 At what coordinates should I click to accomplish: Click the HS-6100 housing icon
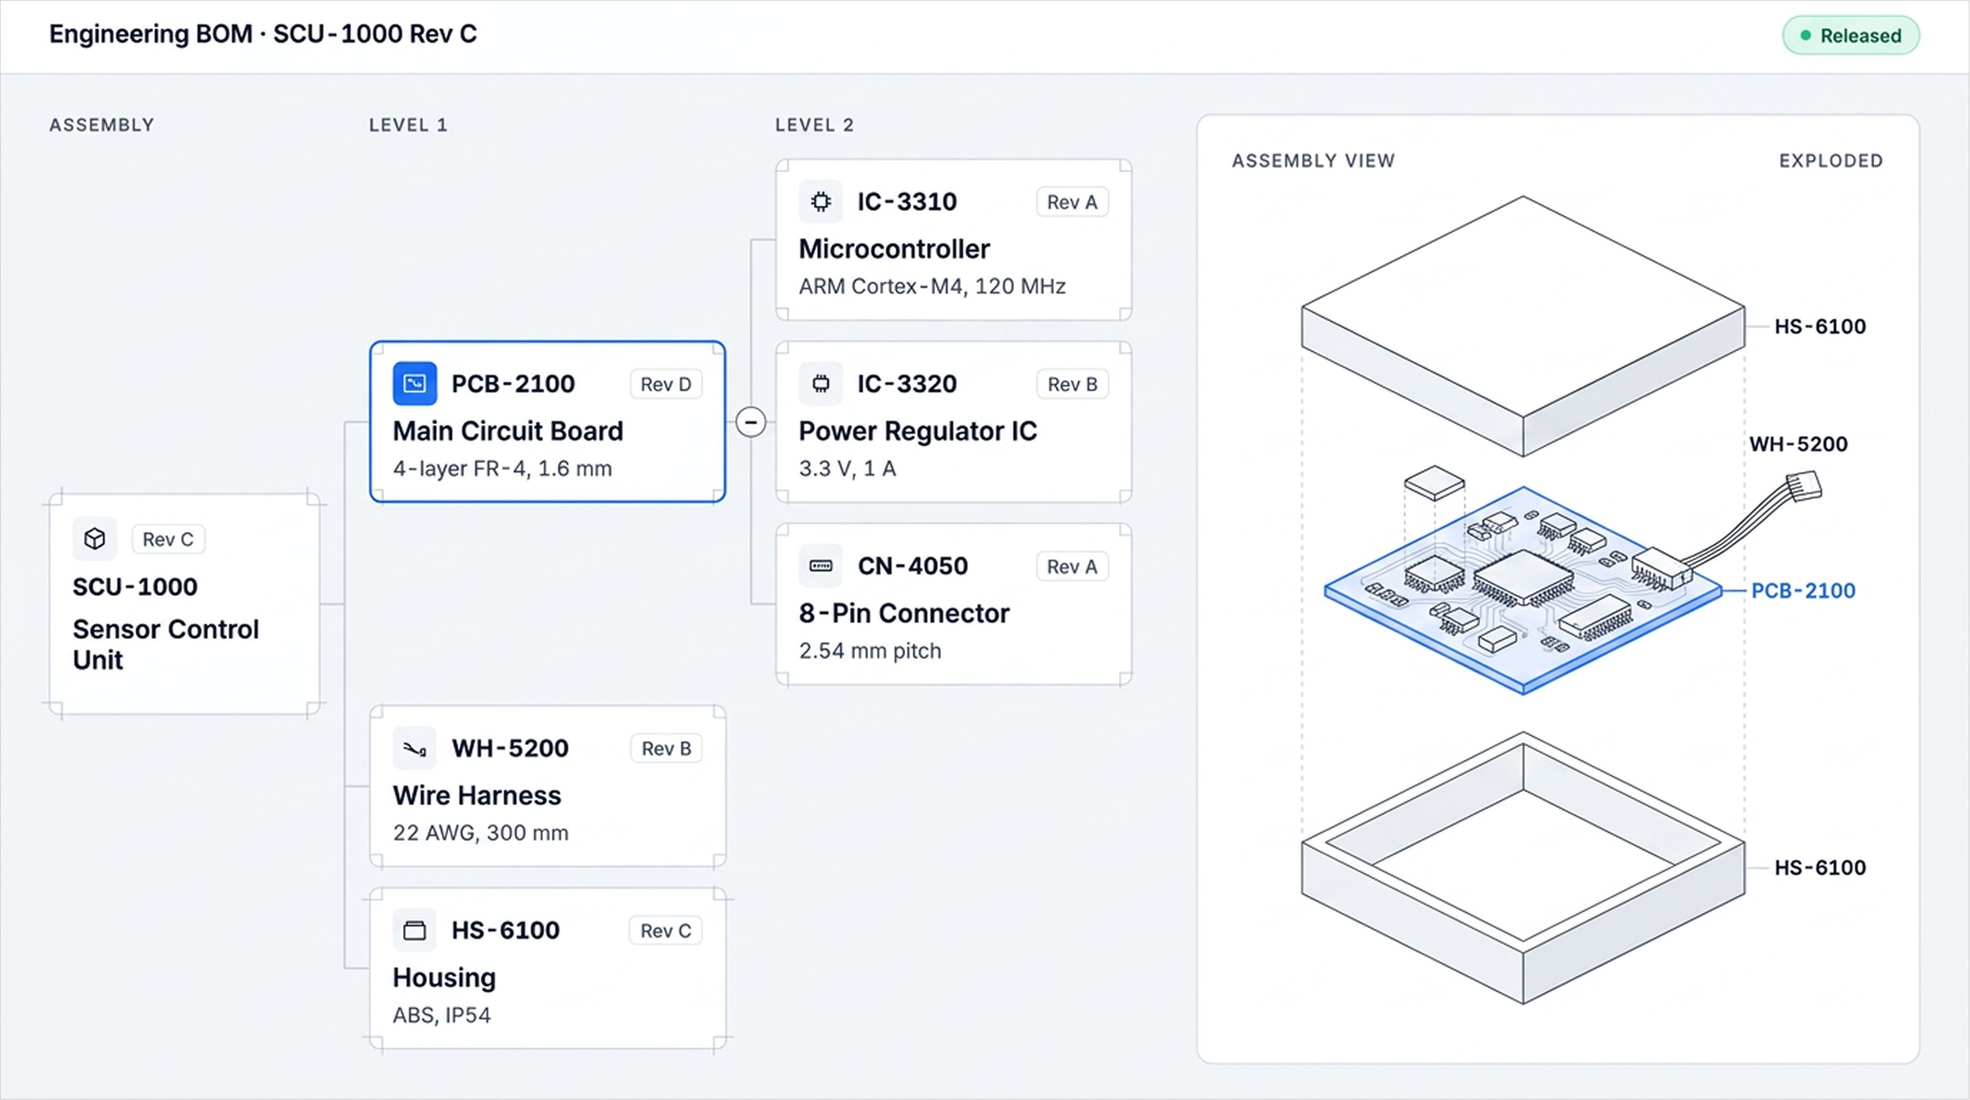(x=414, y=930)
